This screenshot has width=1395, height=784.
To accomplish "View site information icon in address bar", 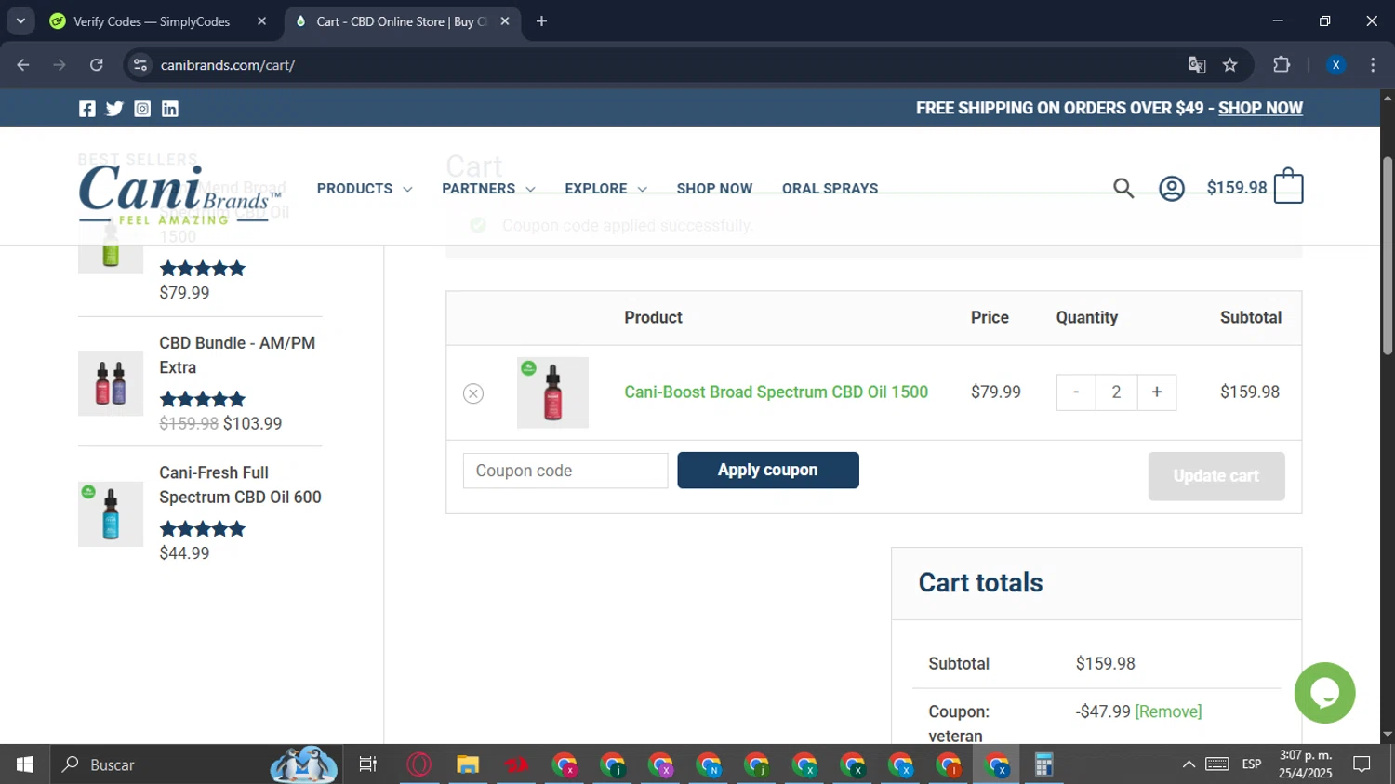I will click(x=140, y=64).
